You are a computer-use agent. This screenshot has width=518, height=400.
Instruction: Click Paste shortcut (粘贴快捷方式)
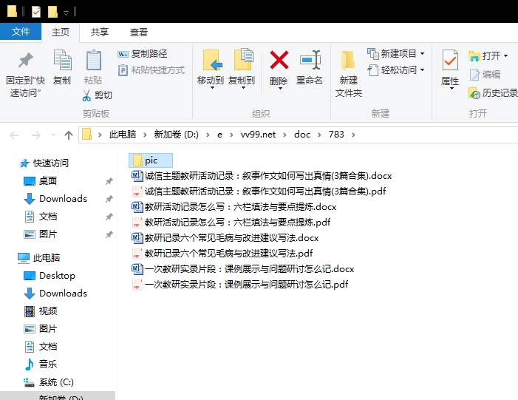point(151,70)
